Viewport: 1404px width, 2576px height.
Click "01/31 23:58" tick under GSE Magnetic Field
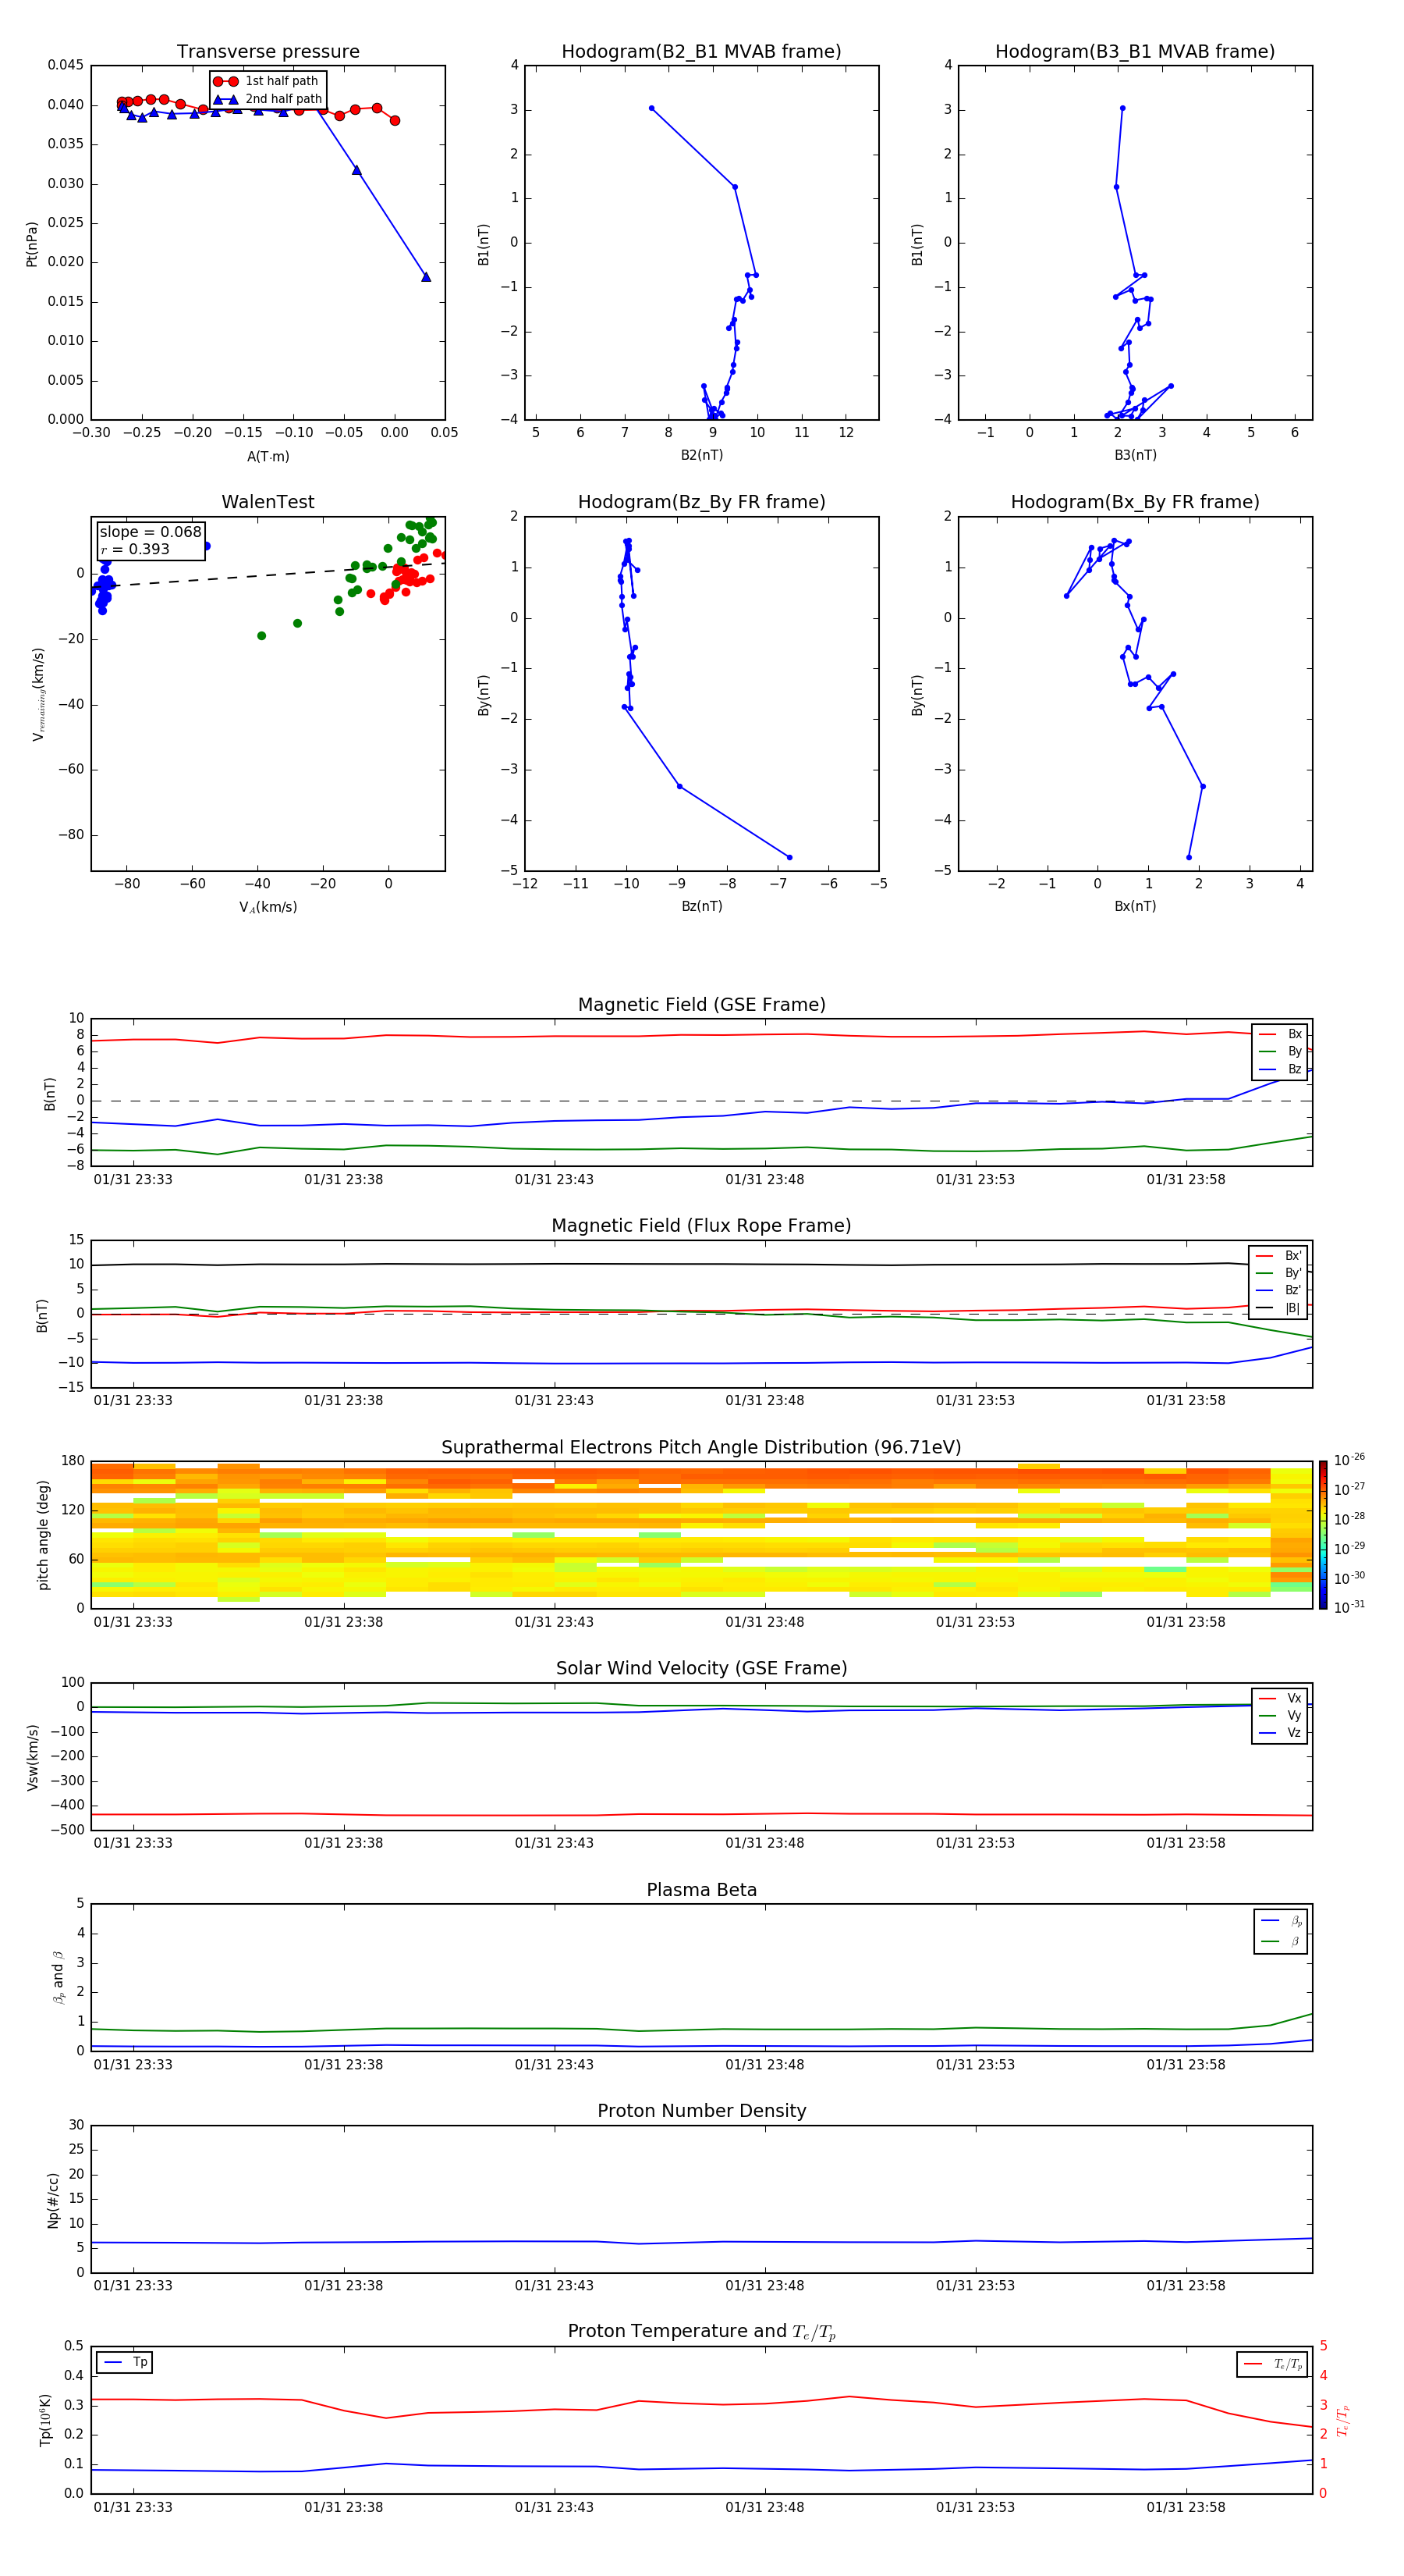click(x=1185, y=1180)
